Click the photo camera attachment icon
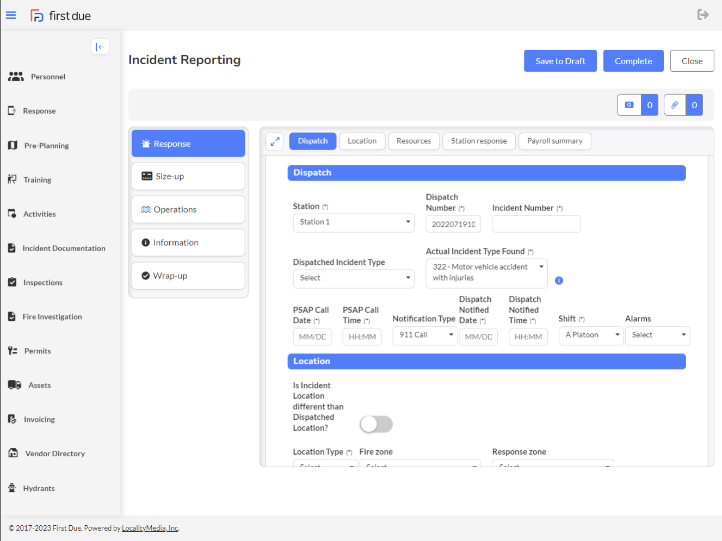The width and height of the screenshot is (722, 541). click(x=629, y=105)
